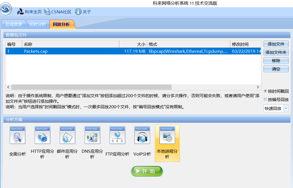Open 快速回放 speed dropdown arrow
The height and width of the screenshot is (188, 293).
click(286, 109)
